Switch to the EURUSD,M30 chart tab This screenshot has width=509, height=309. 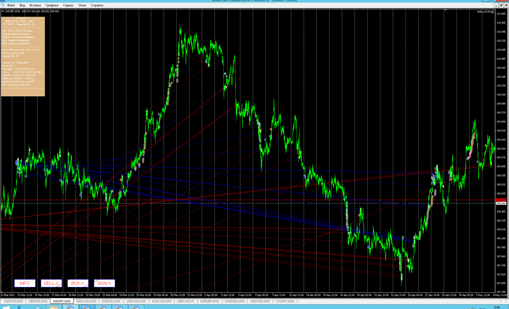point(111,301)
